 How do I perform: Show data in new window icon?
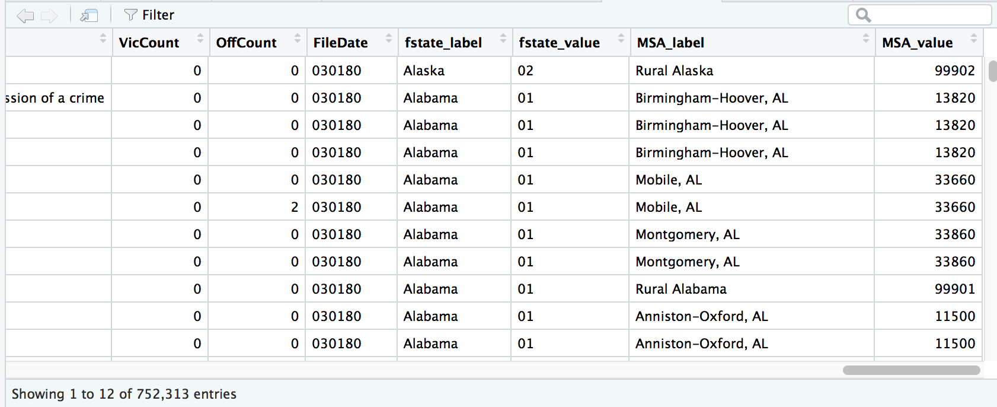[x=89, y=15]
